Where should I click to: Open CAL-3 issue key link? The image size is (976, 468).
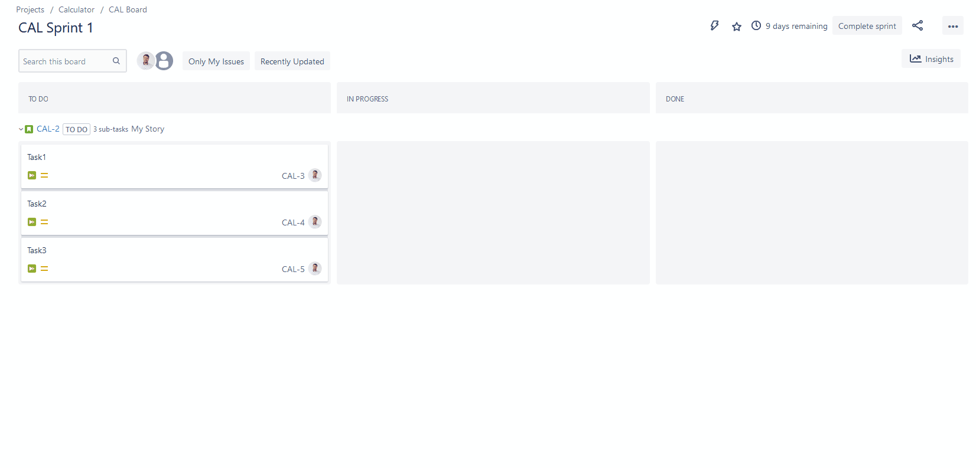click(293, 176)
